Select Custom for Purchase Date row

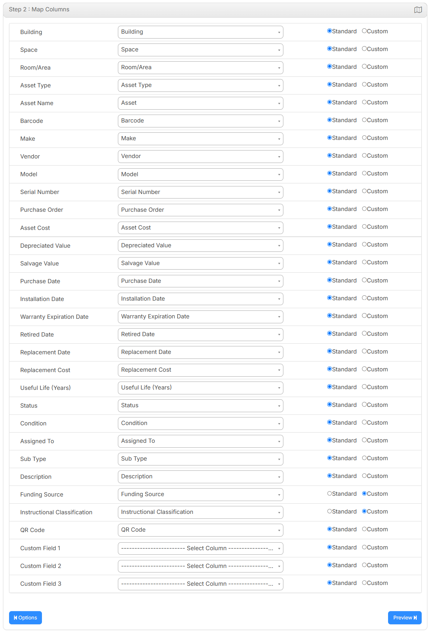(x=364, y=280)
